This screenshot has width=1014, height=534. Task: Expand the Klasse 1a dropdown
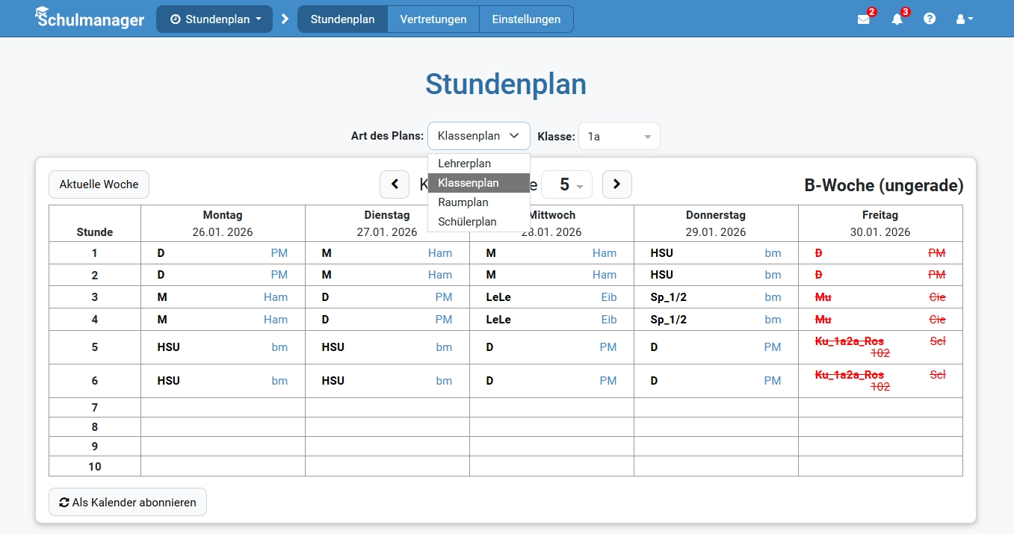pos(619,137)
